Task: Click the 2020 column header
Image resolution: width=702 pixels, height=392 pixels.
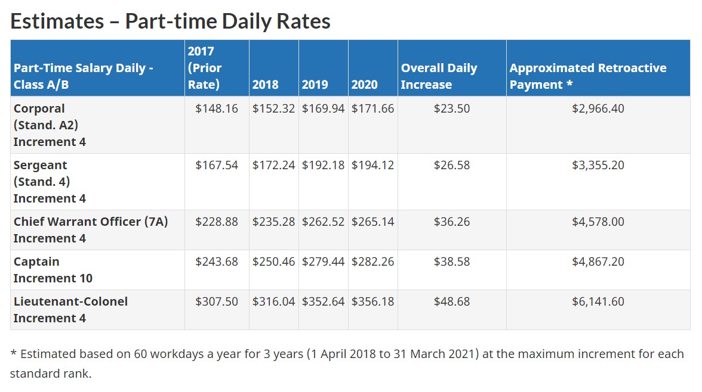Action: (x=364, y=85)
